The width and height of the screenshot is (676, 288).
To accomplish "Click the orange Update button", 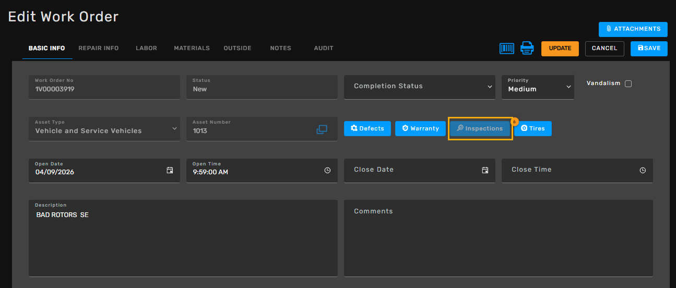I will 560,49.
